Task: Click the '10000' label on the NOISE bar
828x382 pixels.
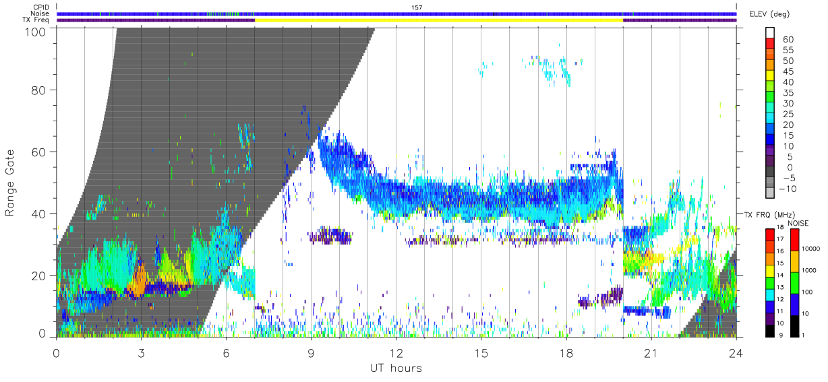Action: pos(812,249)
